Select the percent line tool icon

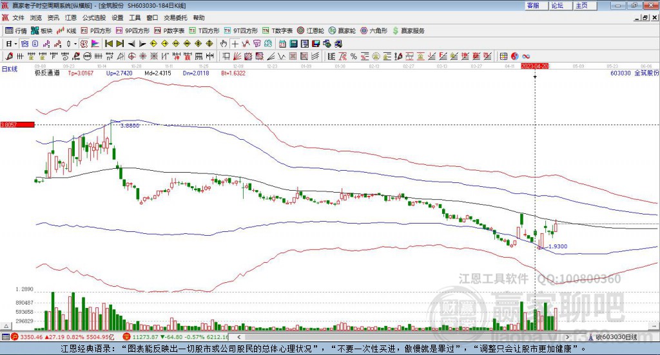354,56
